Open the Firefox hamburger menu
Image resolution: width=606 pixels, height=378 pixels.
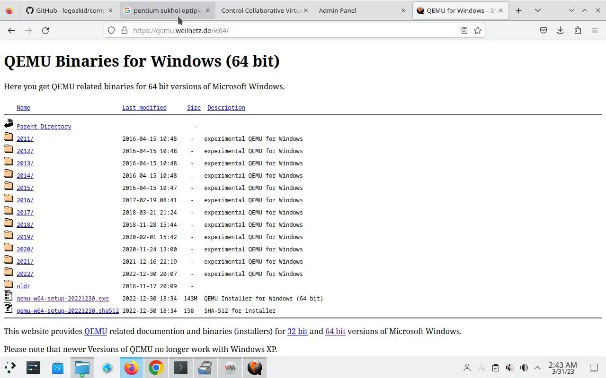595,30
